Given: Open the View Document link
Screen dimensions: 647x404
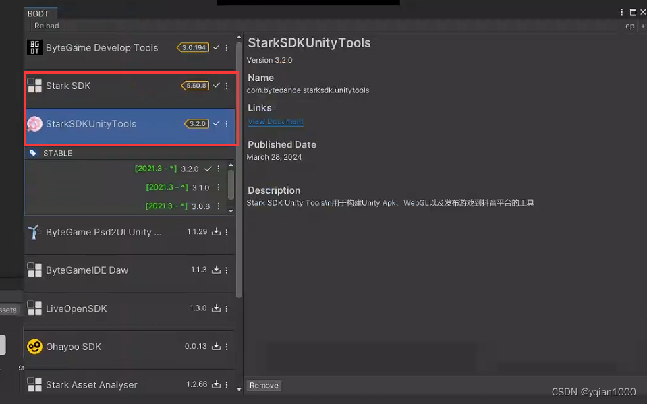Looking at the screenshot, I should tap(276, 121).
